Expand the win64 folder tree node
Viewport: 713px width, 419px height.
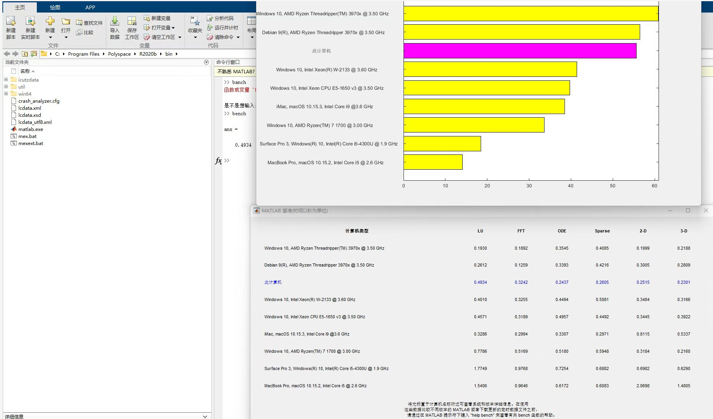coord(6,94)
